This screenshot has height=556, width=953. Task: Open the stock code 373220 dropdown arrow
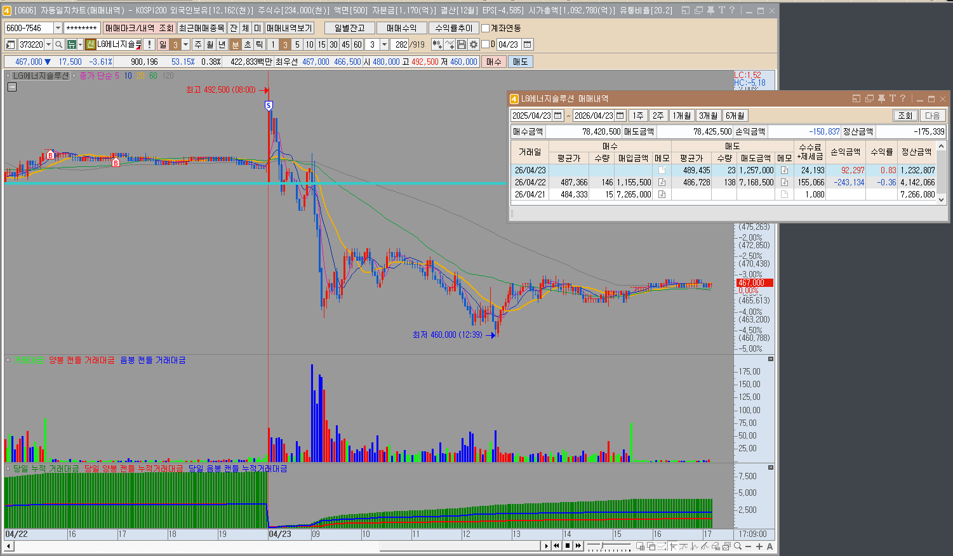(48, 44)
